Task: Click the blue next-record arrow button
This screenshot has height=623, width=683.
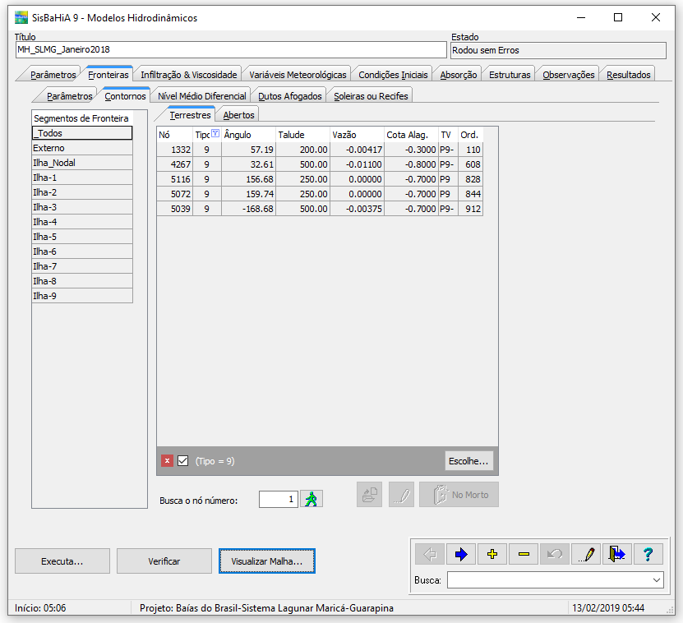Action: pos(461,554)
